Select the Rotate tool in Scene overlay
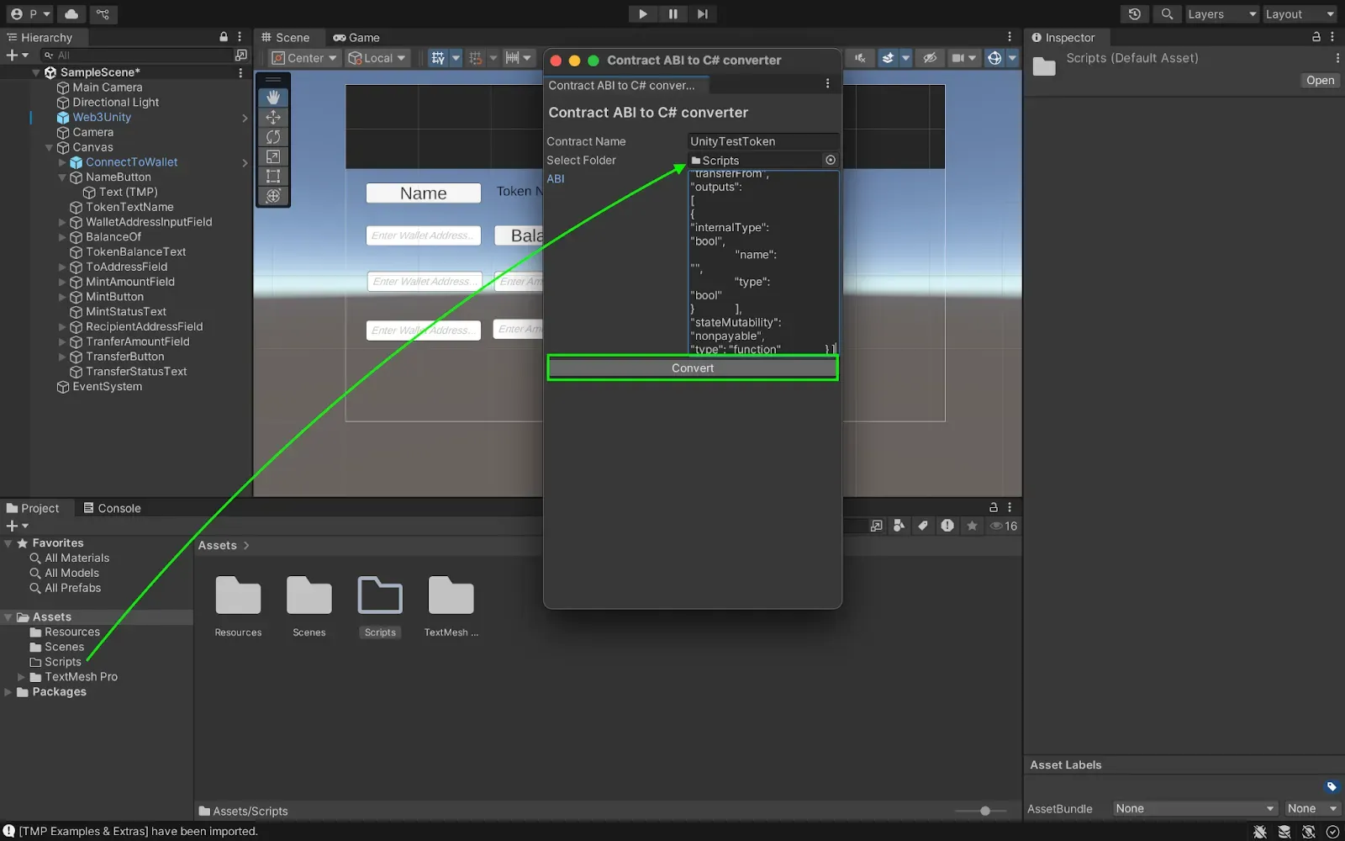 273,137
